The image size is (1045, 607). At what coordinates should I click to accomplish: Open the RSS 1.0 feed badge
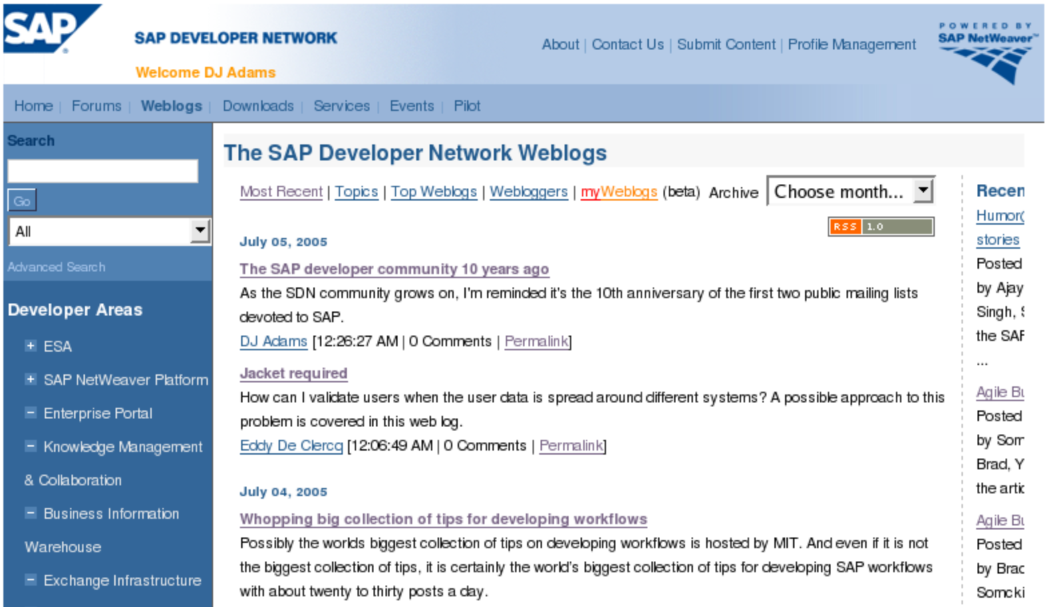tap(881, 227)
